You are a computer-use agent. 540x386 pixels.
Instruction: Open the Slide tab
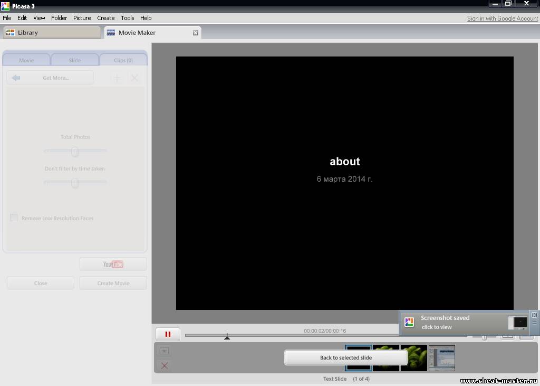75,60
